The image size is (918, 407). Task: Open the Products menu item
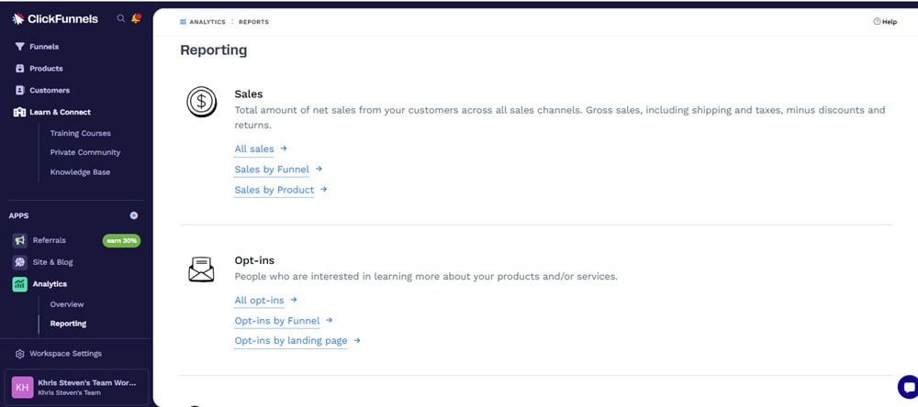[x=46, y=69]
